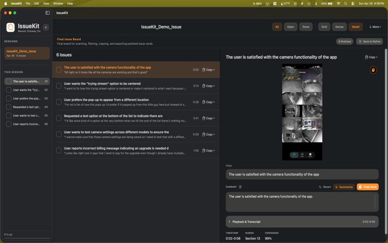Open the More dropdown in the top toolbar
Screen dimensions: 388x243
pyautogui.click(x=375, y=27)
